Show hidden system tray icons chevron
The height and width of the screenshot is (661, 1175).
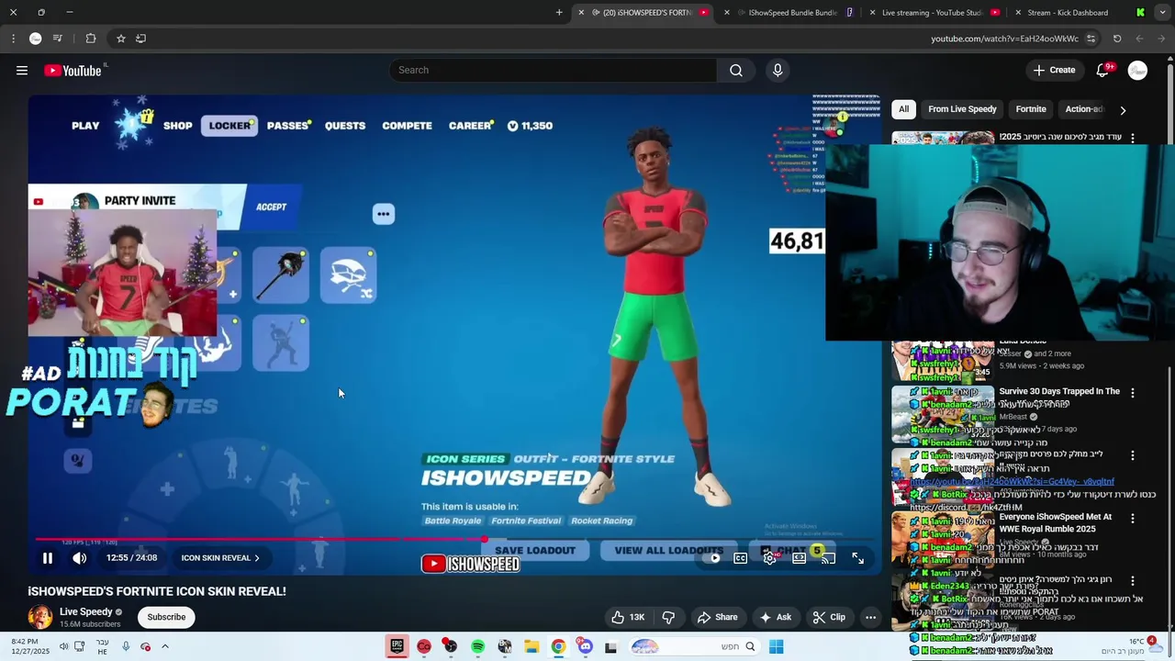(165, 646)
